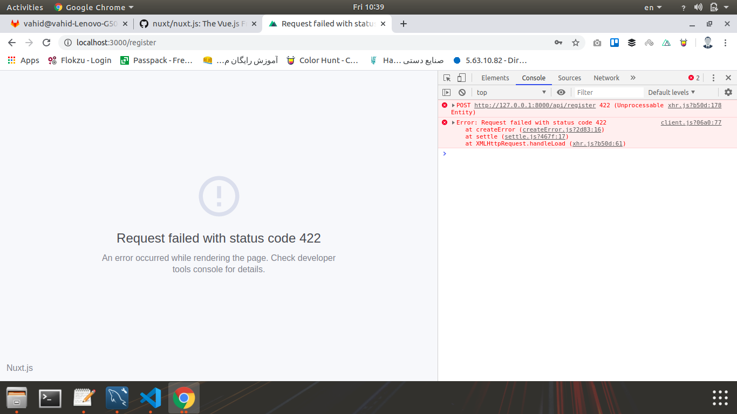737x414 pixels.
Task: Open the xhr.js?b50d:178 source link
Action: pyautogui.click(x=694, y=105)
